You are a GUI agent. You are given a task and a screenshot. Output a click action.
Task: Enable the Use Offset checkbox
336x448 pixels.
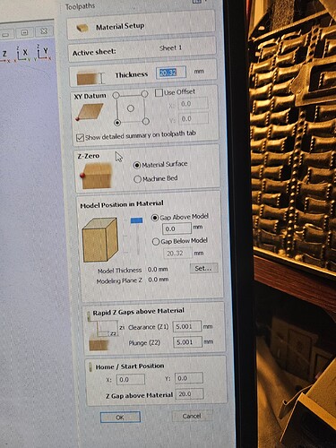coord(159,93)
